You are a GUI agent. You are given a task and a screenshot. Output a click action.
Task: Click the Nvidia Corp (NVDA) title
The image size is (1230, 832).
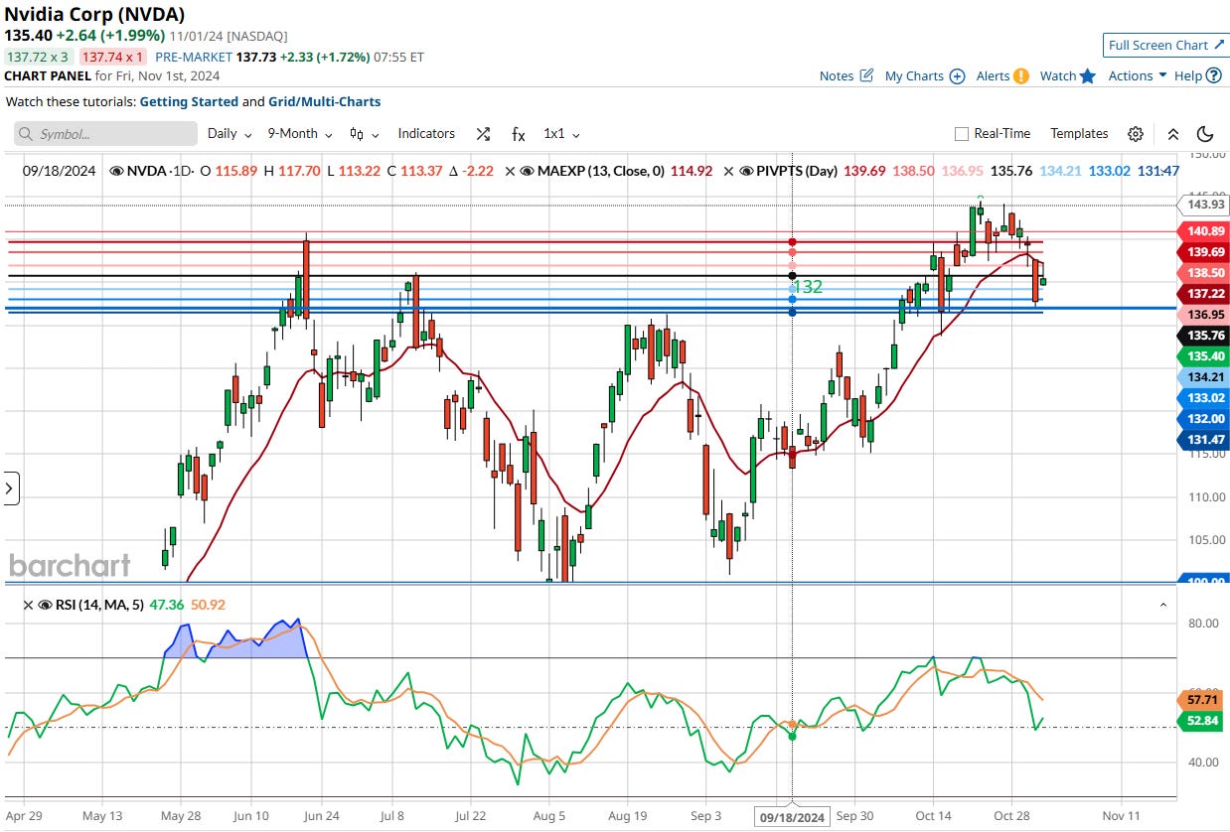tap(94, 15)
